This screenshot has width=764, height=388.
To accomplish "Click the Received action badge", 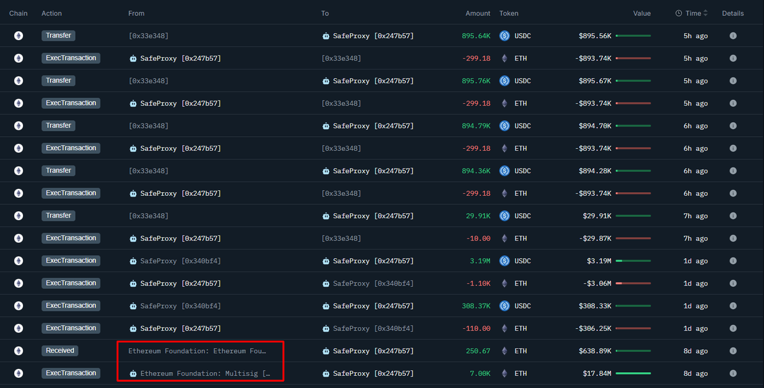I will (x=60, y=350).
